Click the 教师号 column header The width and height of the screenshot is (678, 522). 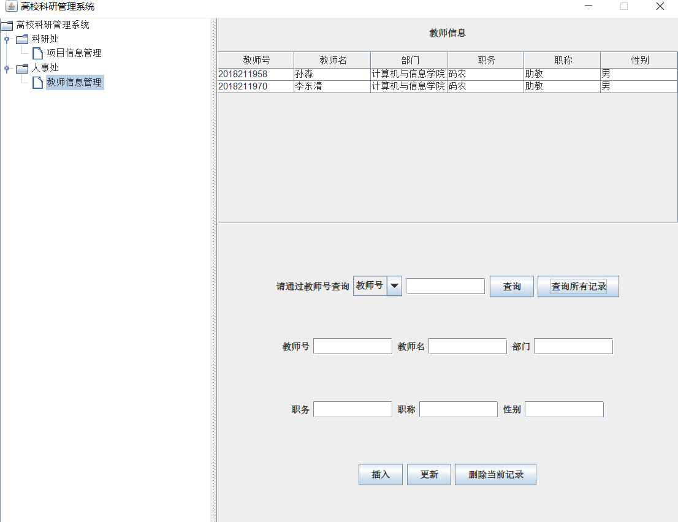256,60
